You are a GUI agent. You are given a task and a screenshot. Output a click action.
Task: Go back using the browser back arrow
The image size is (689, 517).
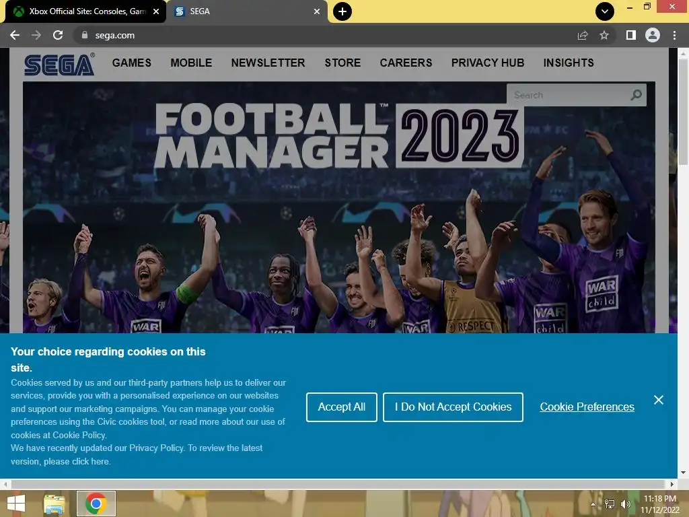pyautogui.click(x=15, y=35)
